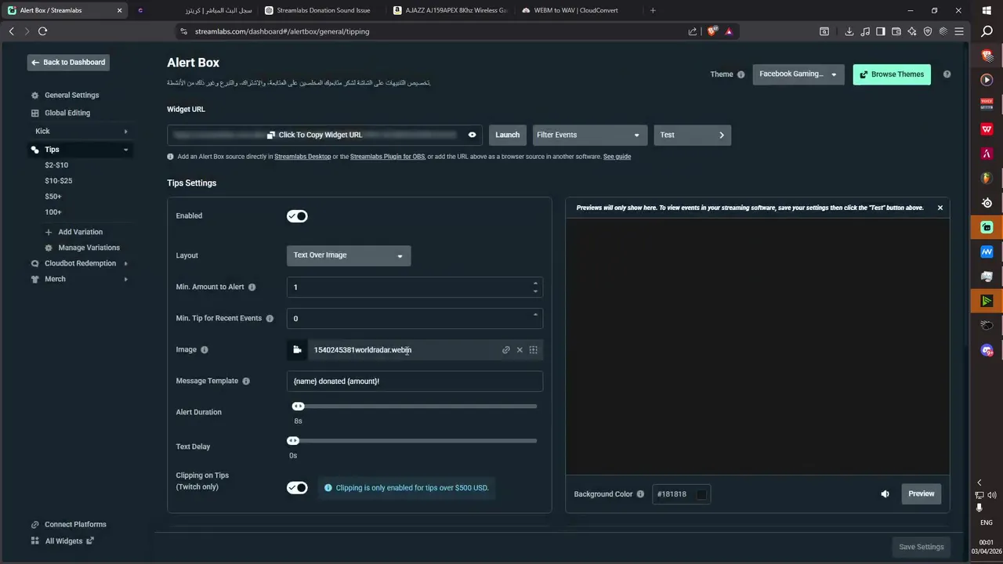
Task: Open the Brave Wallet icon
Action: pos(896,31)
